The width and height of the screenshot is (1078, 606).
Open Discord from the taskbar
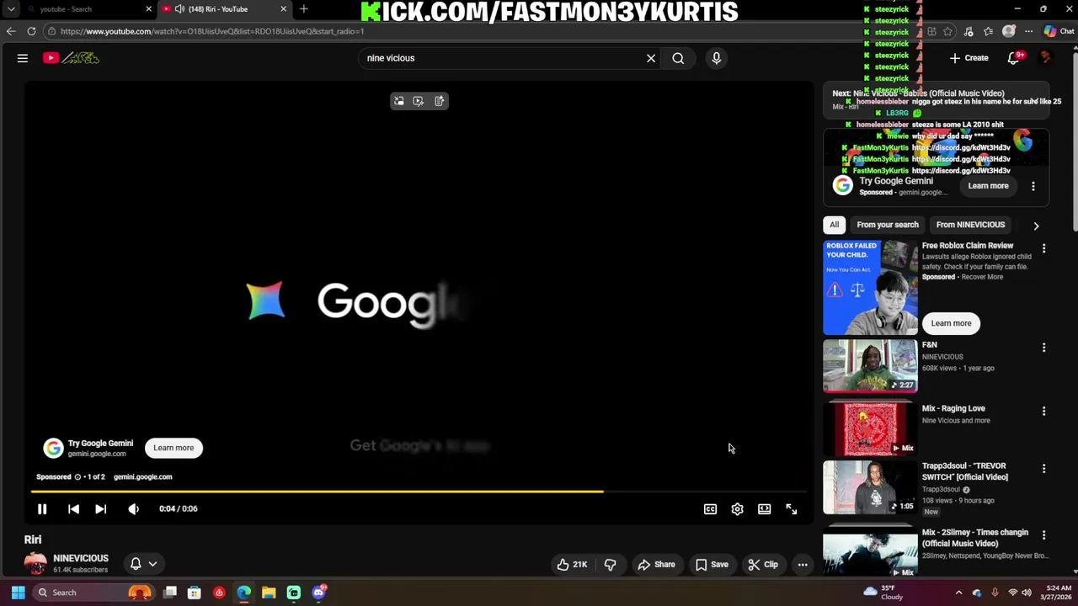click(318, 593)
